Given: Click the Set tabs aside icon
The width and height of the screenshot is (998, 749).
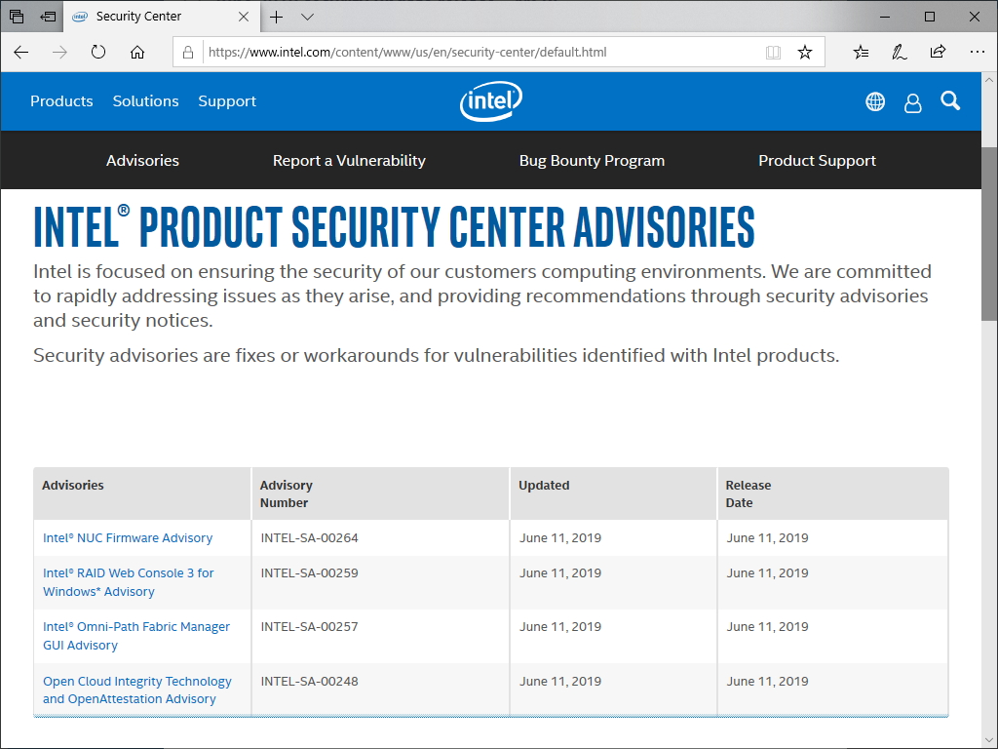Looking at the screenshot, I should (47, 17).
